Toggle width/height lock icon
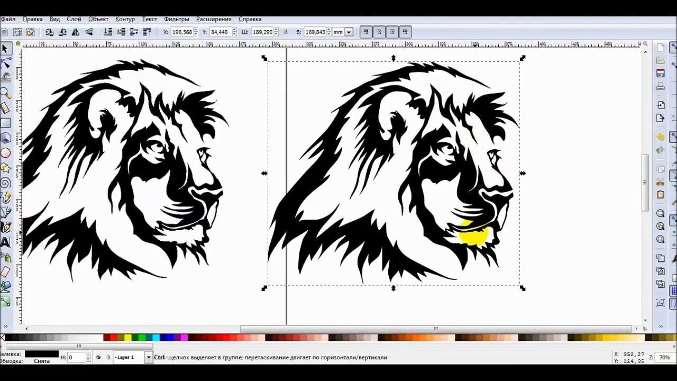The width and height of the screenshot is (677, 381). (x=286, y=32)
